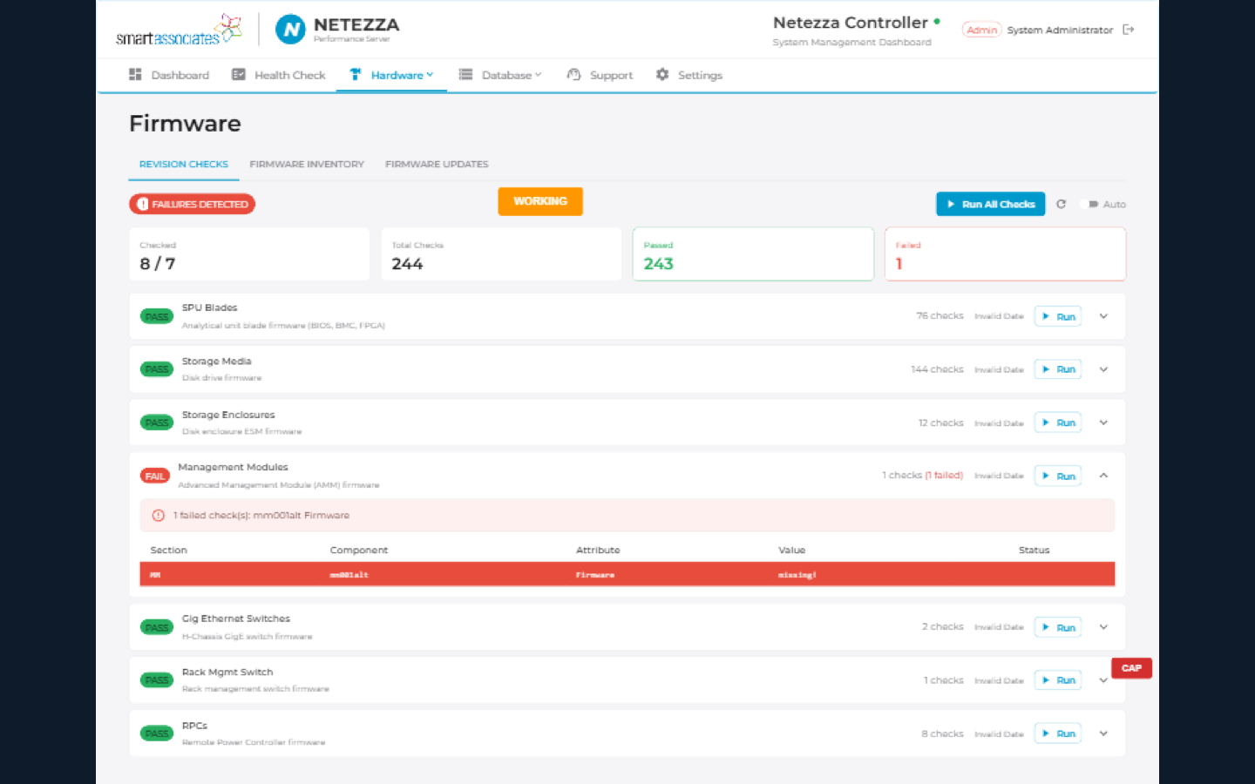Viewport: 1255px width, 784px height.
Task: Run the Storage Media firmware check
Action: 1057,369
